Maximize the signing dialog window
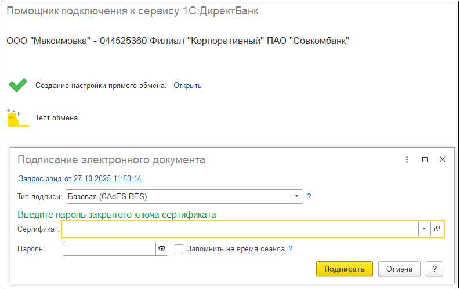Screen dimensions: 460x289 point(425,160)
